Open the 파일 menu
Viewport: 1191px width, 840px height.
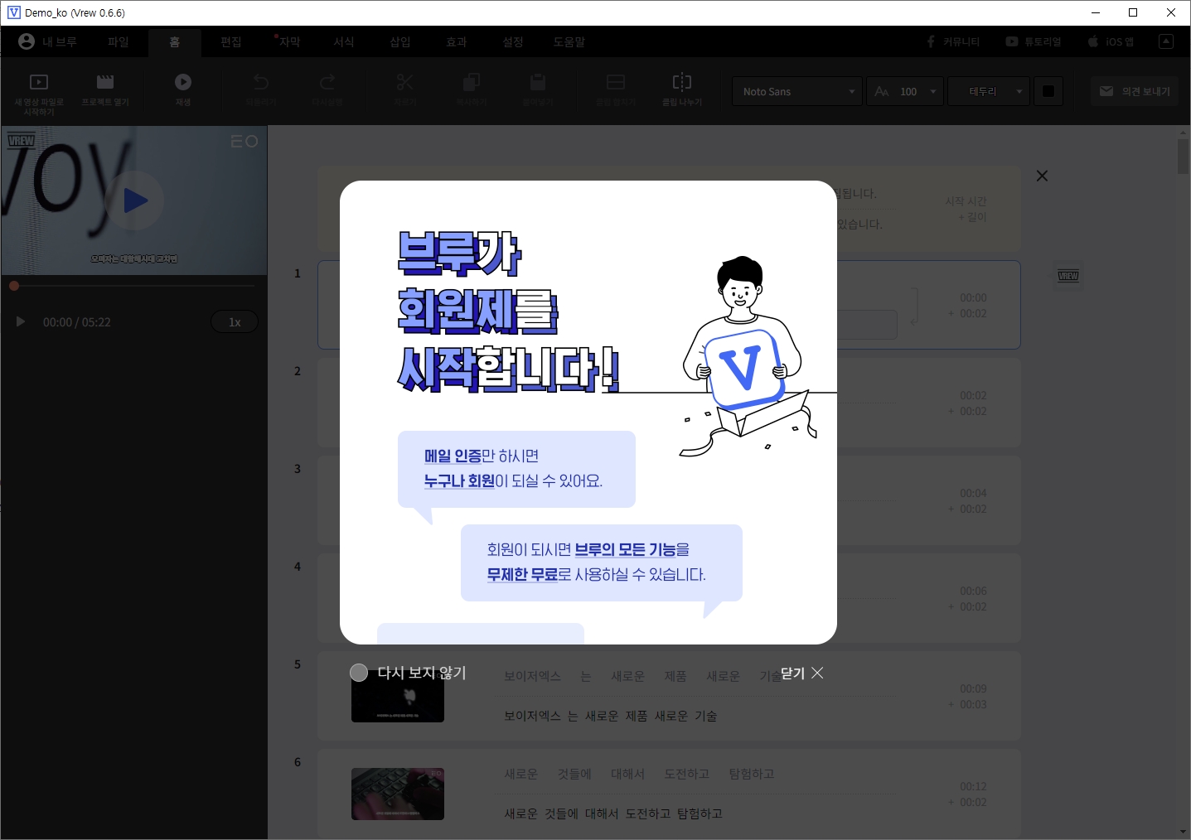tap(119, 41)
